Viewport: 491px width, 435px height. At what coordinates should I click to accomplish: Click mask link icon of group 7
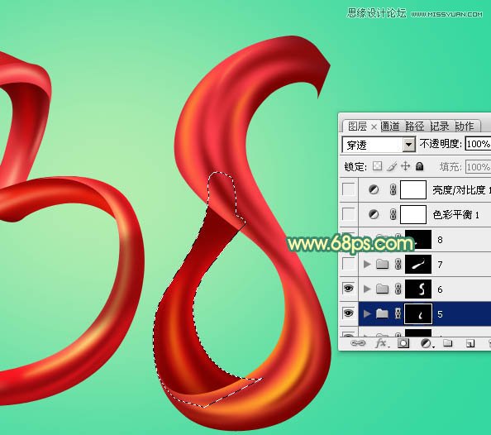click(x=398, y=264)
